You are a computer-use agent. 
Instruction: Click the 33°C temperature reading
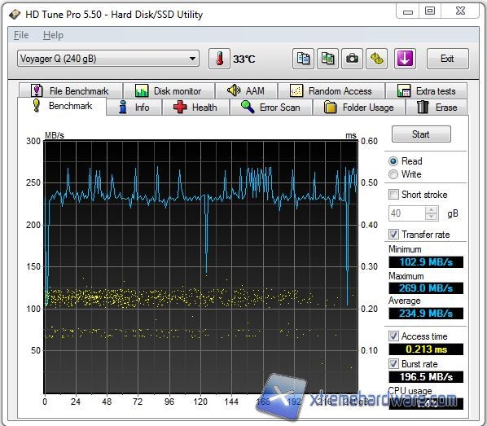tap(244, 59)
